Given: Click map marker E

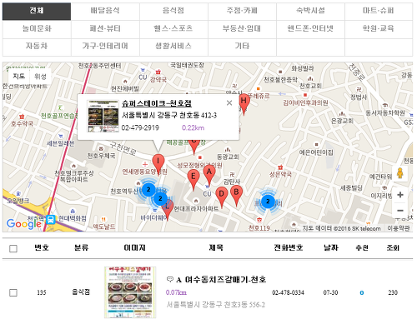Looking at the screenshot, I should (193, 180).
